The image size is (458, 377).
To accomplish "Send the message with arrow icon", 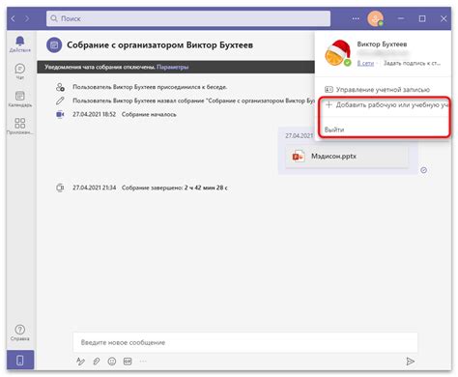I will (x=410, y=362).
